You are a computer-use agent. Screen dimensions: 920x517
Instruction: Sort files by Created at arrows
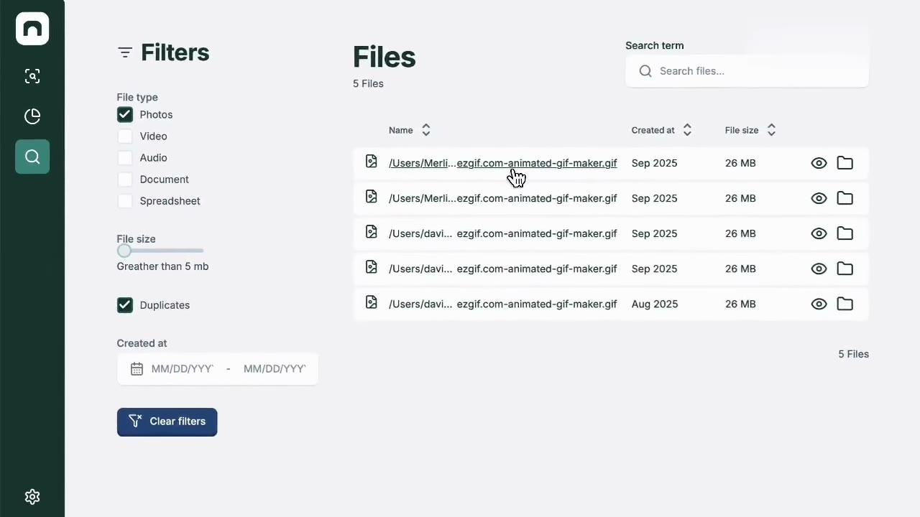[x=687, y=130]
